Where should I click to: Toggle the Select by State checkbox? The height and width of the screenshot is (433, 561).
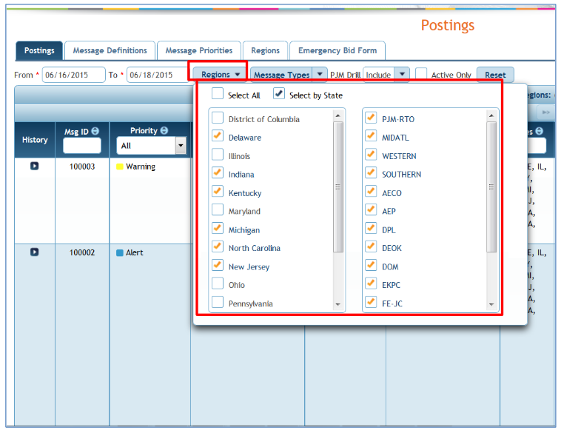(x=279, y=95)
